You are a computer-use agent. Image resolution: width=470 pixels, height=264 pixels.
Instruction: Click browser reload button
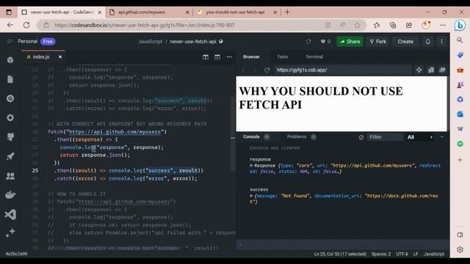coord(26,25)
